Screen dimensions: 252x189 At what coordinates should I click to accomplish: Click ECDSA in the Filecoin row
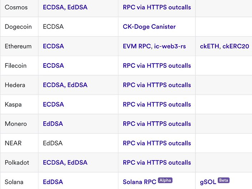click(53, 66)
